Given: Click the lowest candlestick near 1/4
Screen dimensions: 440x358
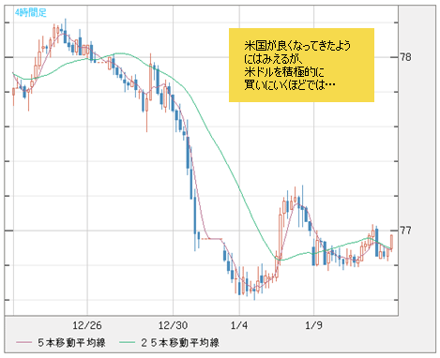Looking at the screenshot, I should pos(254,291).
